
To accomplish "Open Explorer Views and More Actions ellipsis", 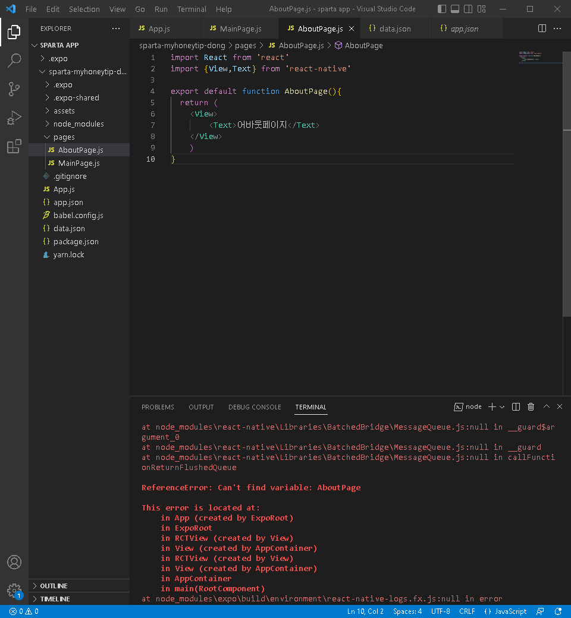I will click(x=115, y=29).
